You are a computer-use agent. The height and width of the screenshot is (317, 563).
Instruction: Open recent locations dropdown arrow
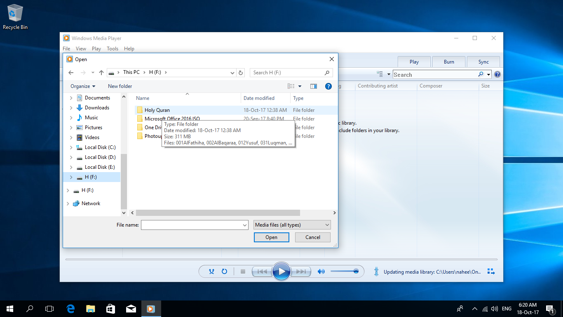tap(93, 73)
